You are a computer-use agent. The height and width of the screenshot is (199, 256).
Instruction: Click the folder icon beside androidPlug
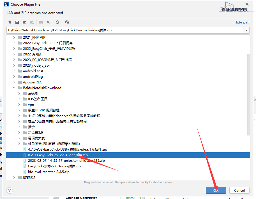click(x=20, y=77)
